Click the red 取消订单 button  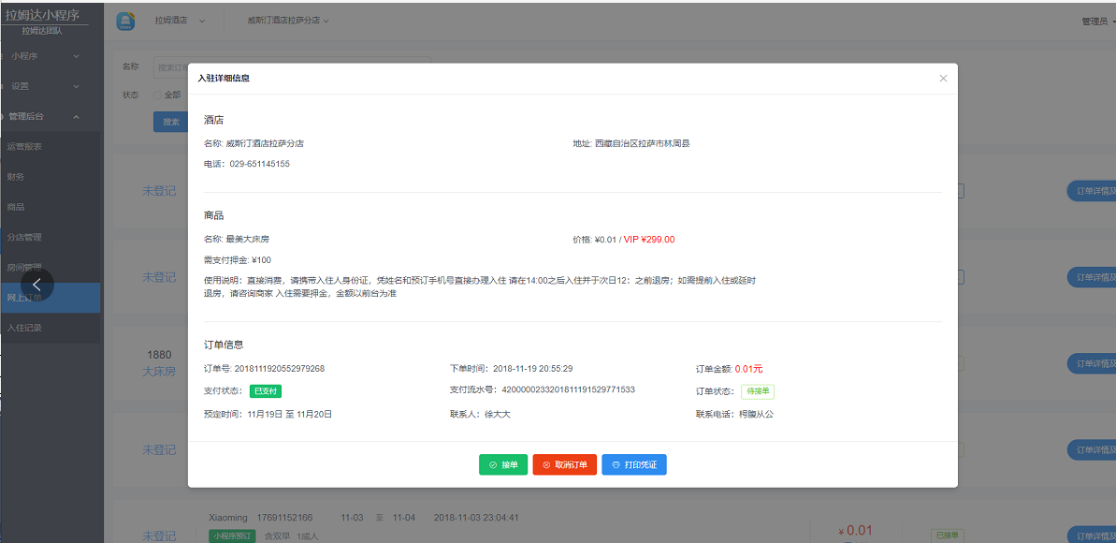(x=564, y=464)
